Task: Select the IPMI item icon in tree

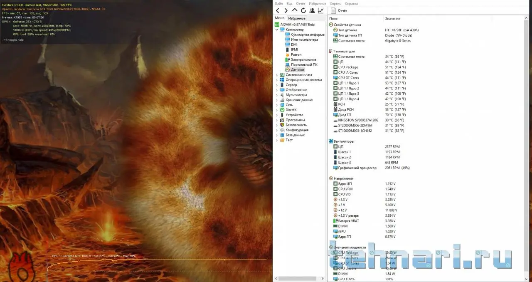Action: click(x=287, y=49)
